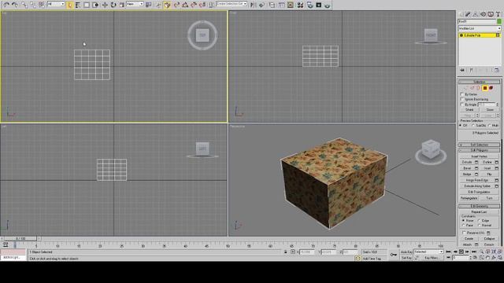Viewport: 504px width, 283px height.
Task: Select the Off radio under Preview Selection
Action: (460, 125)
